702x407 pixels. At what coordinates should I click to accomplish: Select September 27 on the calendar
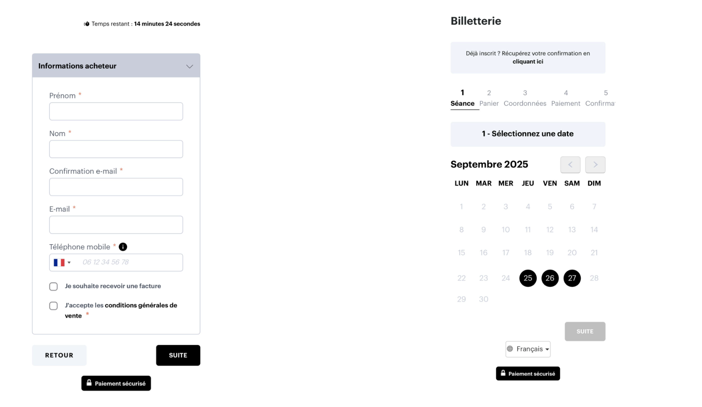point(572,278)
